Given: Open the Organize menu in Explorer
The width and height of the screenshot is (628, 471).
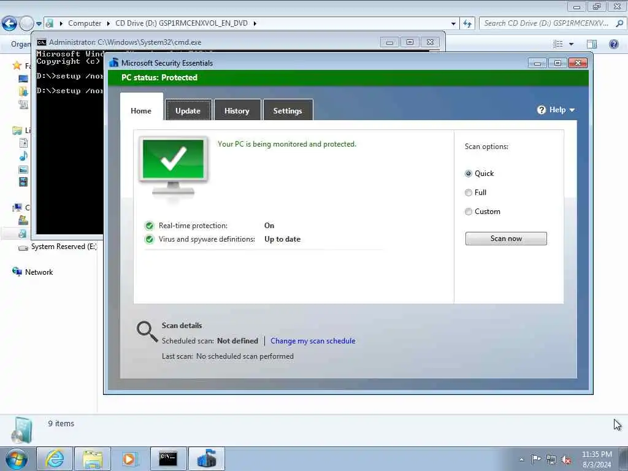Looking at the screenshot, I should 21,44.
